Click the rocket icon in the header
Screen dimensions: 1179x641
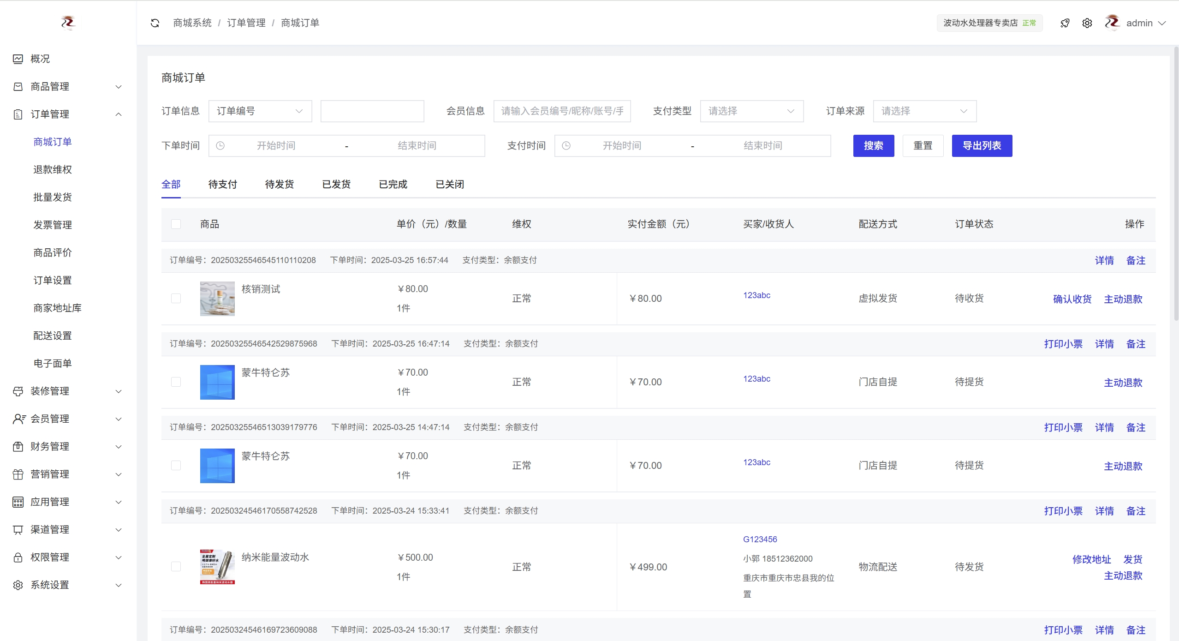[x=1065, y=23]
